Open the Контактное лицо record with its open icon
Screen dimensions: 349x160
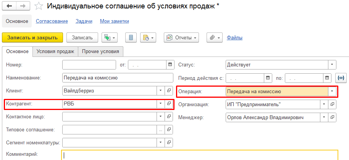[x=169, y=116]
